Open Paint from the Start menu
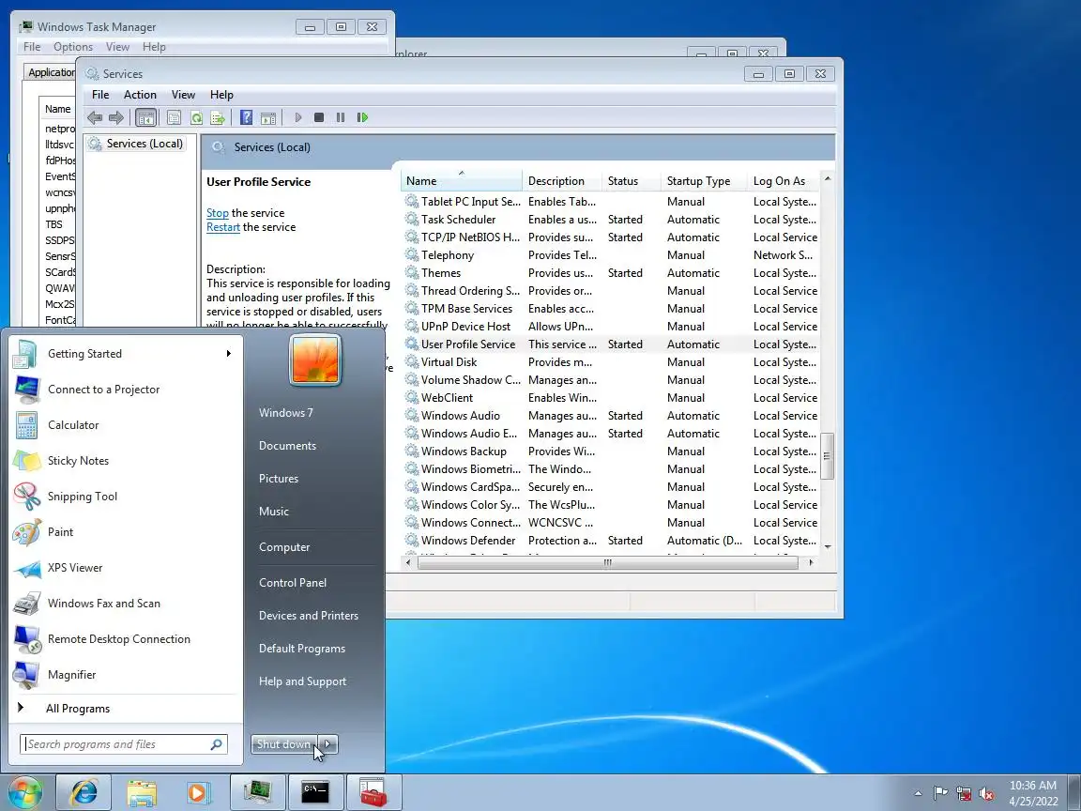This screenshot has height=811, width=1081. [x=125, y=532]
